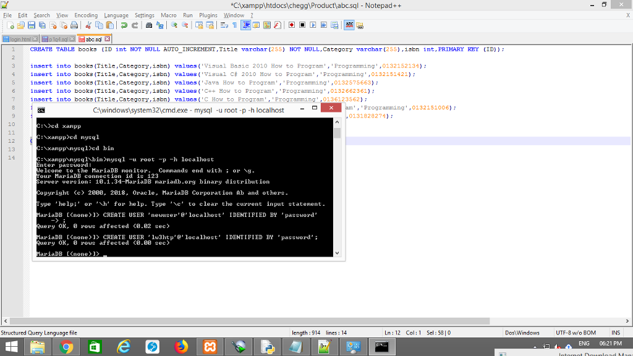This screenshot has width=633, height=356.
Task: Click the Paste clipboard icon
Action: coord(109,25)
